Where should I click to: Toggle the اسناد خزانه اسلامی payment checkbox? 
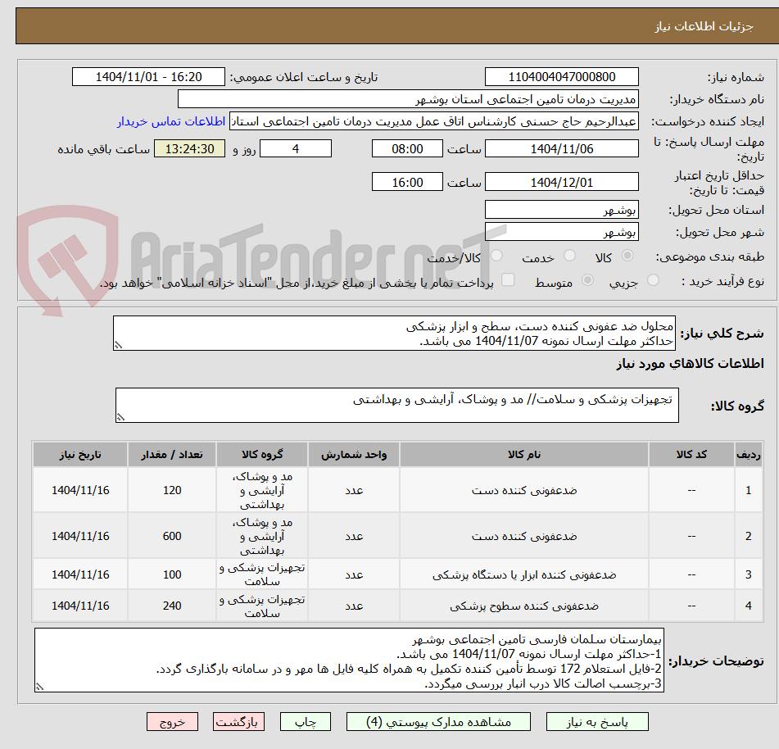(508, 279)
